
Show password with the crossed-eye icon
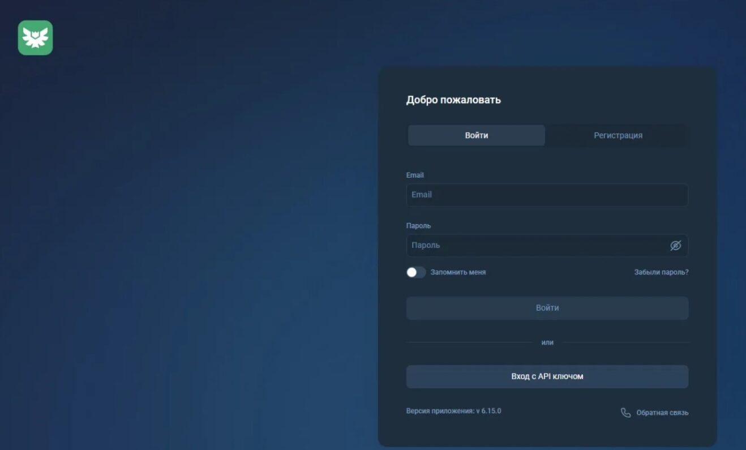click(675, 246)
